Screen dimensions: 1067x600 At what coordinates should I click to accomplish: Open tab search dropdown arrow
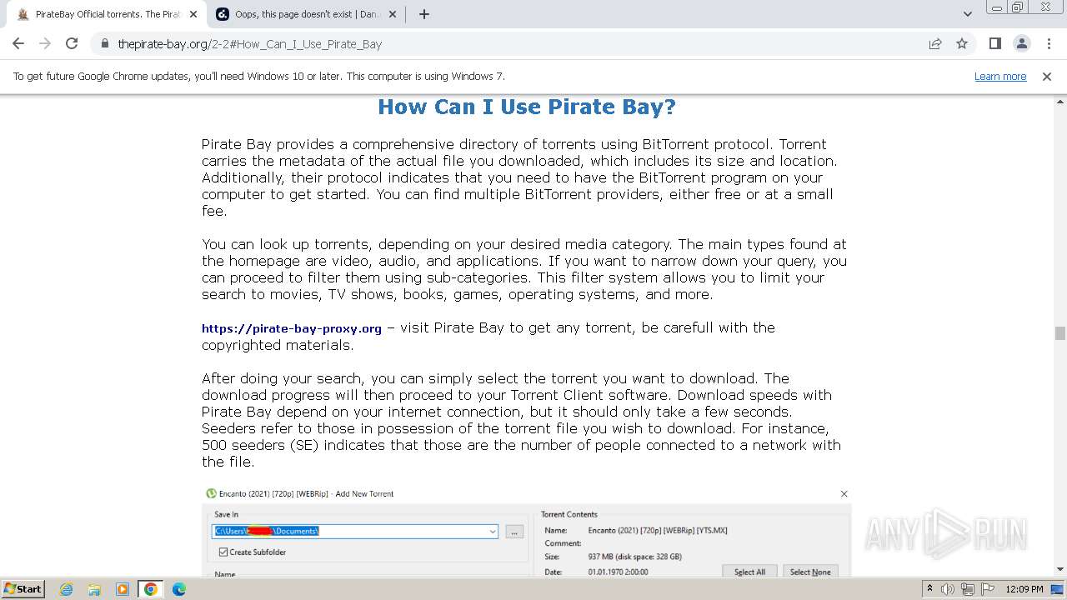pos(967,14)
